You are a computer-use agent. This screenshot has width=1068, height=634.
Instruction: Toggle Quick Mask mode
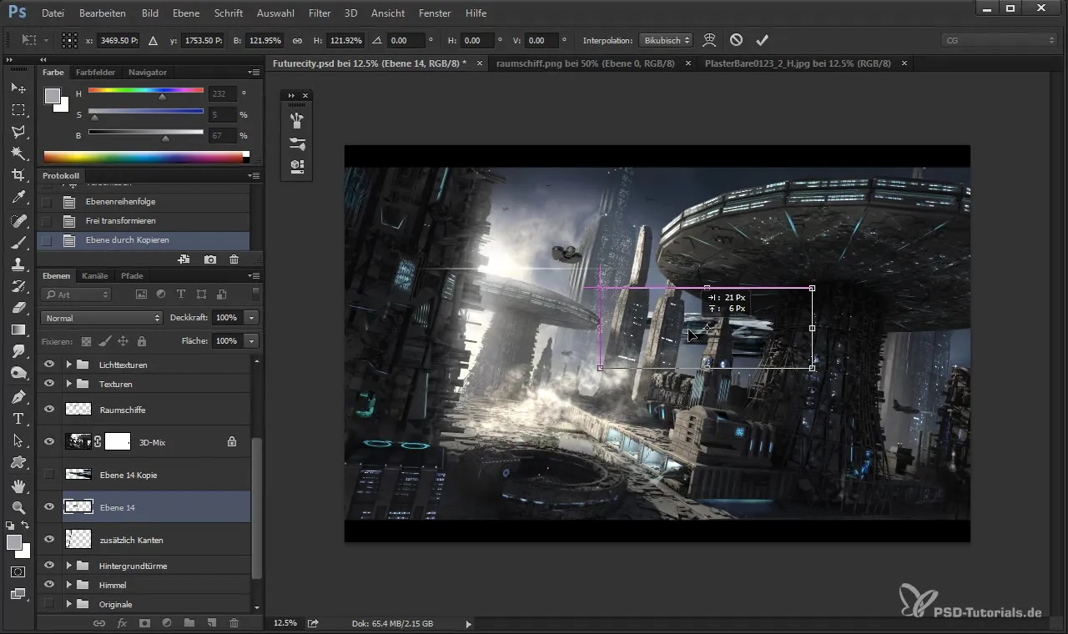click(18, 572)
